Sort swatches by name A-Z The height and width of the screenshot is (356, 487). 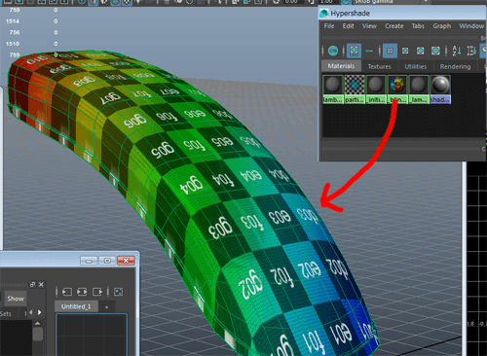pos(457,51)
